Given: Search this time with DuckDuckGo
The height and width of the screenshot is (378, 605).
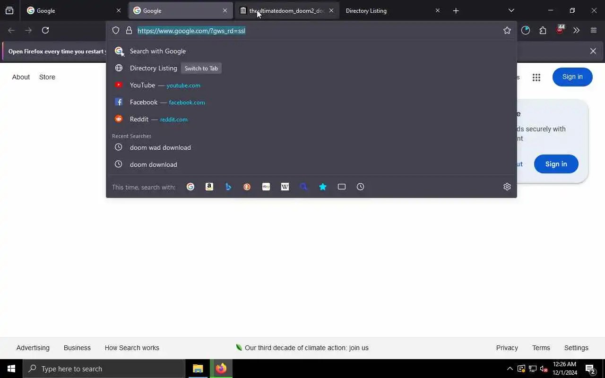Looking at the screenshot, I should tap(247, 187).
